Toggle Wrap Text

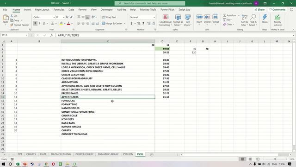pyautogui.click(x=109, y=17)
